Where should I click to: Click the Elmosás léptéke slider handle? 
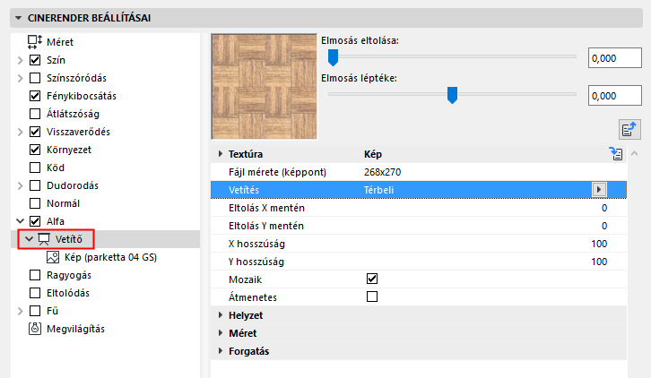click(x=452, y=95)
